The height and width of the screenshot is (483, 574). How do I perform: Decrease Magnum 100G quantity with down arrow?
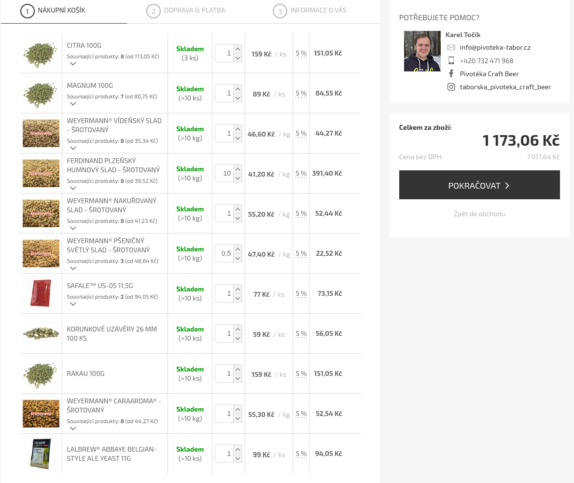click(238, 98)
